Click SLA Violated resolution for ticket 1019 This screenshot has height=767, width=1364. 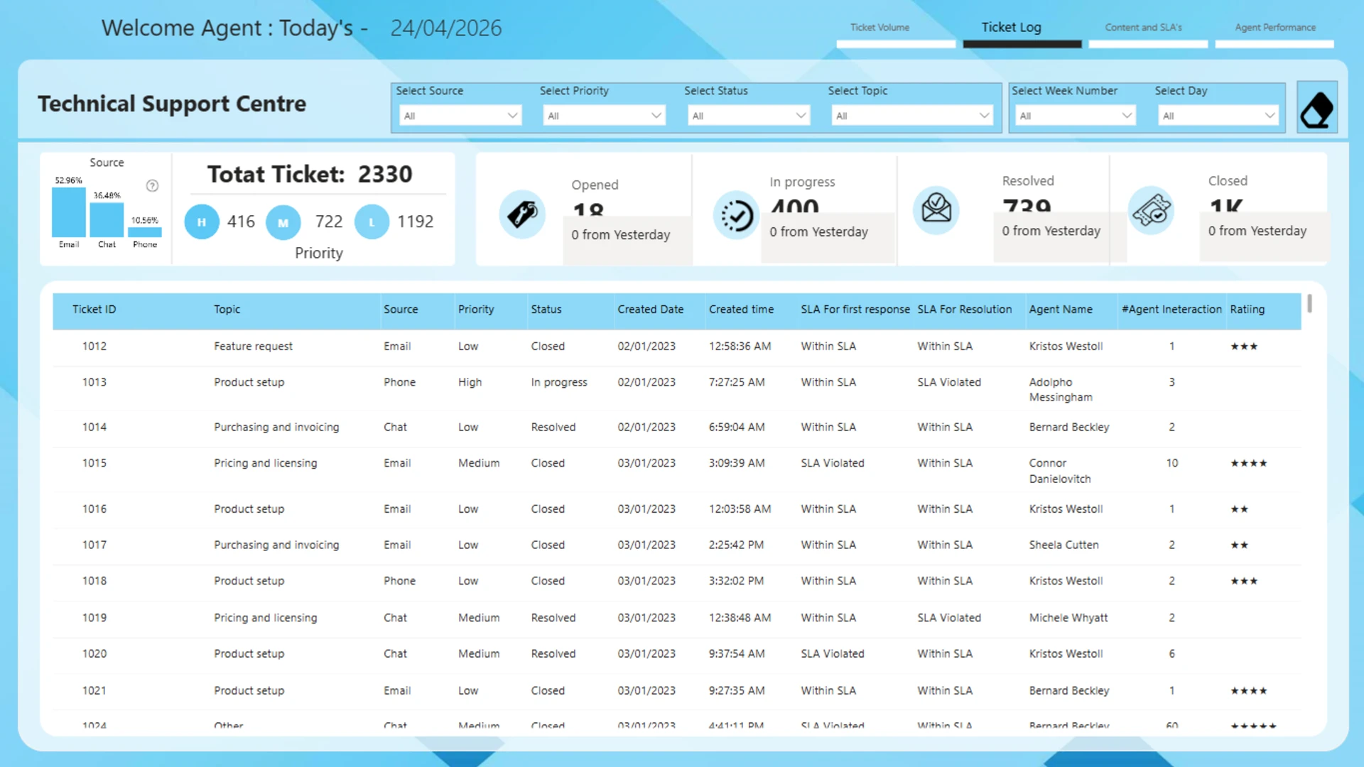[949, 618]
